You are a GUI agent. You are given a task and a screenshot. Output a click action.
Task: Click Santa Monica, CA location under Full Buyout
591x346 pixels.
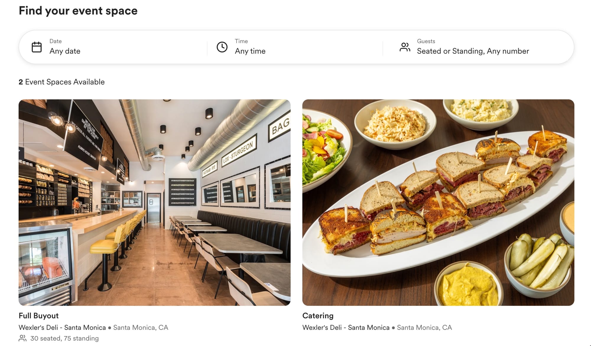point(141,327)
